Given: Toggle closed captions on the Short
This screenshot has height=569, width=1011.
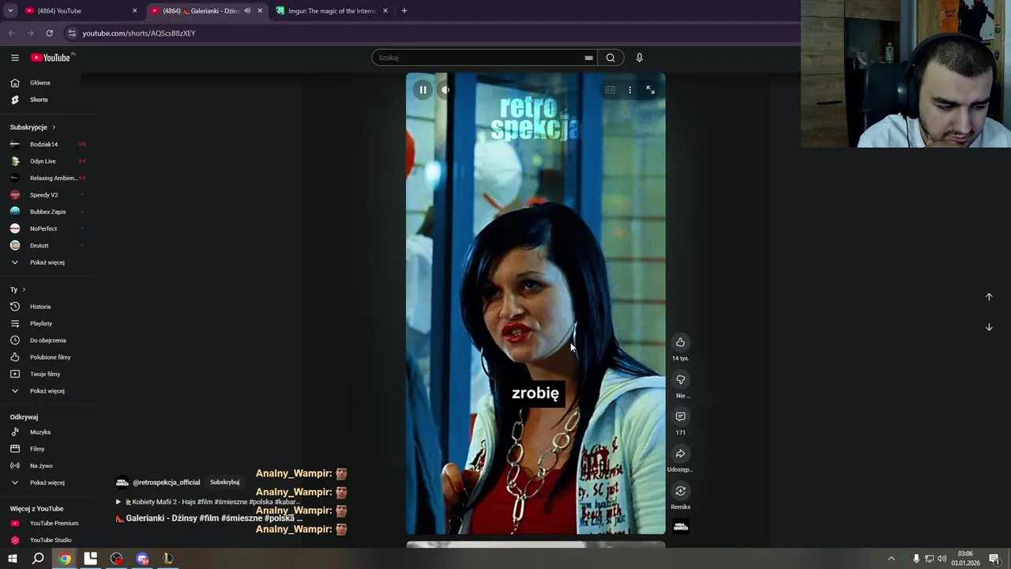Looking at the screenshot, I should [610, 90].
